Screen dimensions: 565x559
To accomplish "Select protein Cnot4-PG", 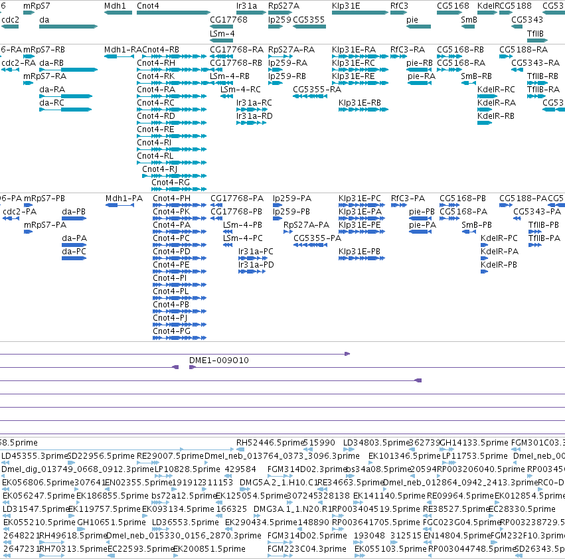I will 171,331.
